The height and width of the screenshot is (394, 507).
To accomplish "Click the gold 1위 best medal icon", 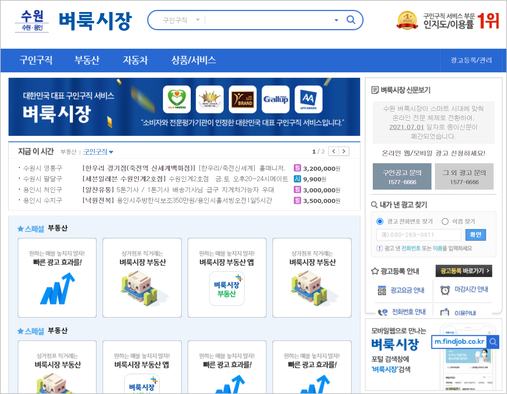I will tap(407, 20).
